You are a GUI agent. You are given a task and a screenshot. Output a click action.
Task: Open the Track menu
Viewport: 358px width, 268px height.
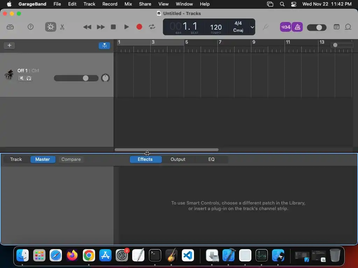pyautogui.click(x=89, y=4)
